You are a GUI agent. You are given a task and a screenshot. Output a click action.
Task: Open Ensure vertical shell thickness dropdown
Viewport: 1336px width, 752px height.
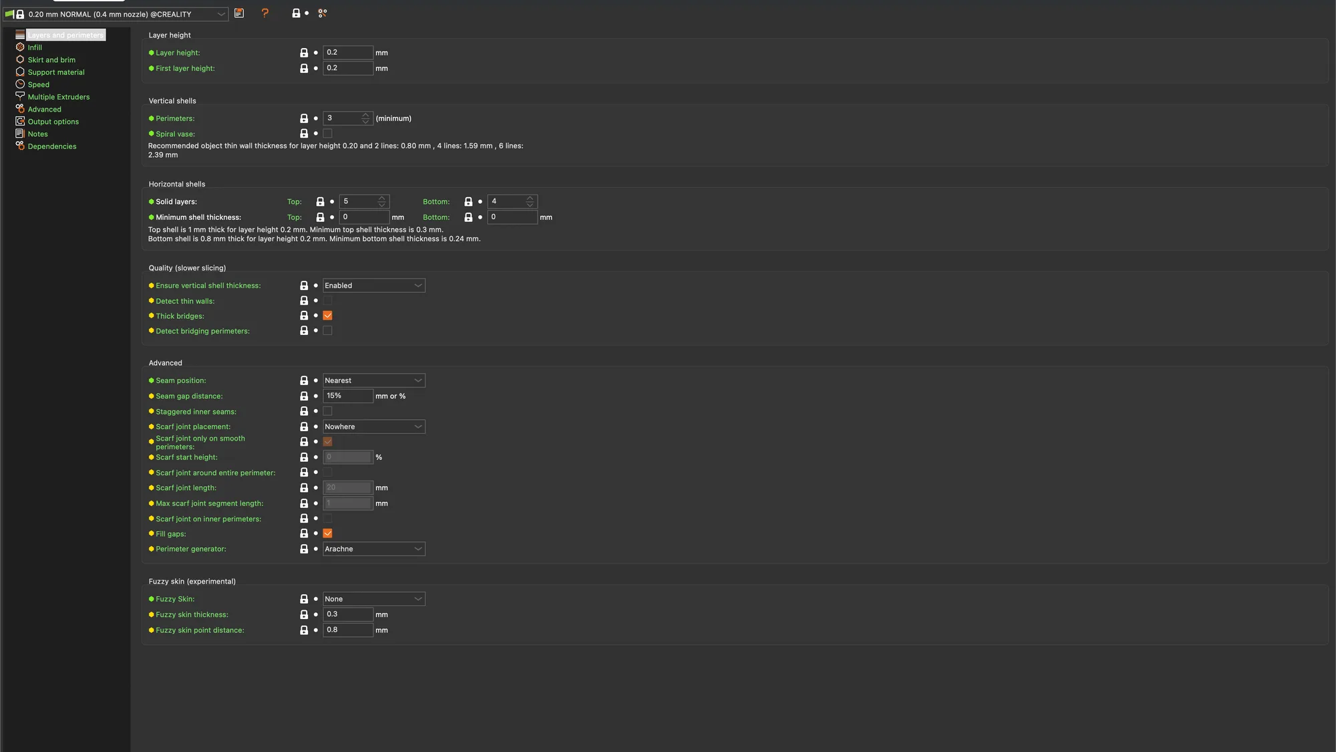(374, 285)
